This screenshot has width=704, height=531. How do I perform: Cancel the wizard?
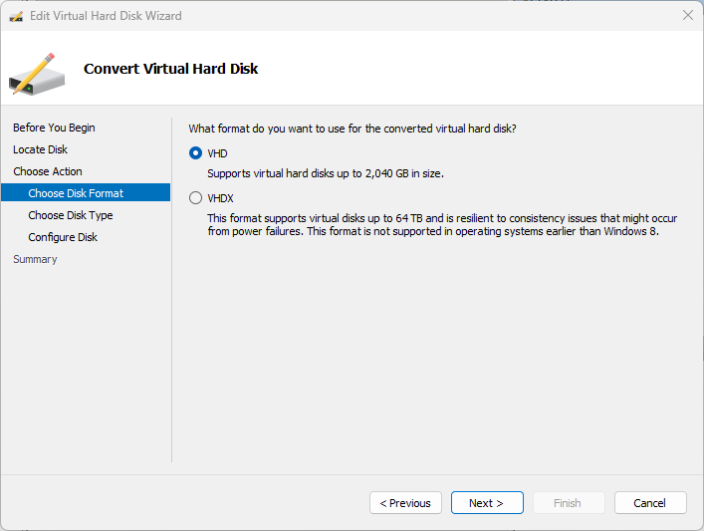[649, 503]
